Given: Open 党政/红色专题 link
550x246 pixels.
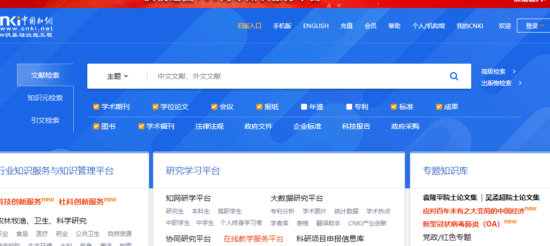Looking at the screenshot, I should 447,237.
